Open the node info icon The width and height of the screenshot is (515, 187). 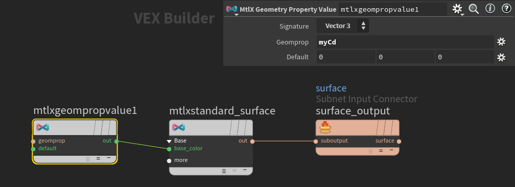pyautogui.click(x=490, y=9)
